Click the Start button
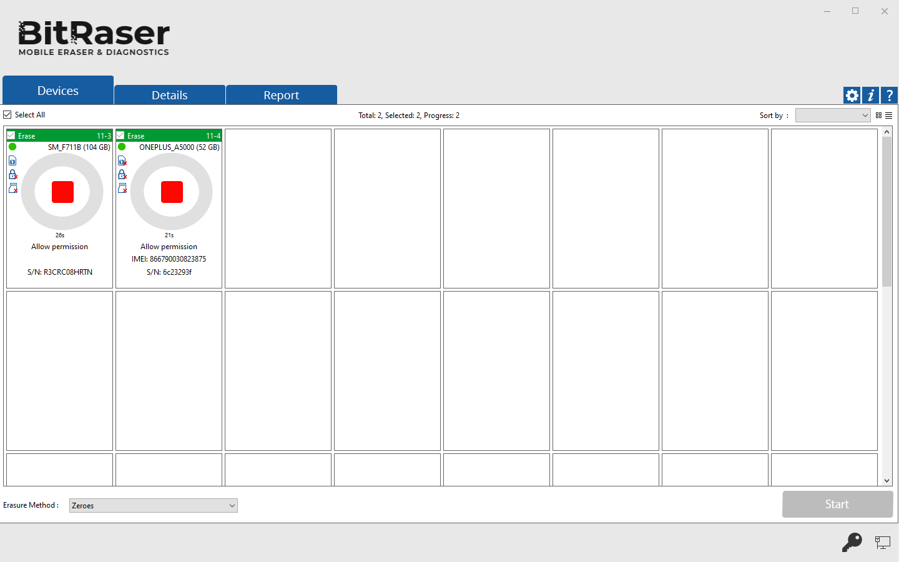 [x=837, y=504]
